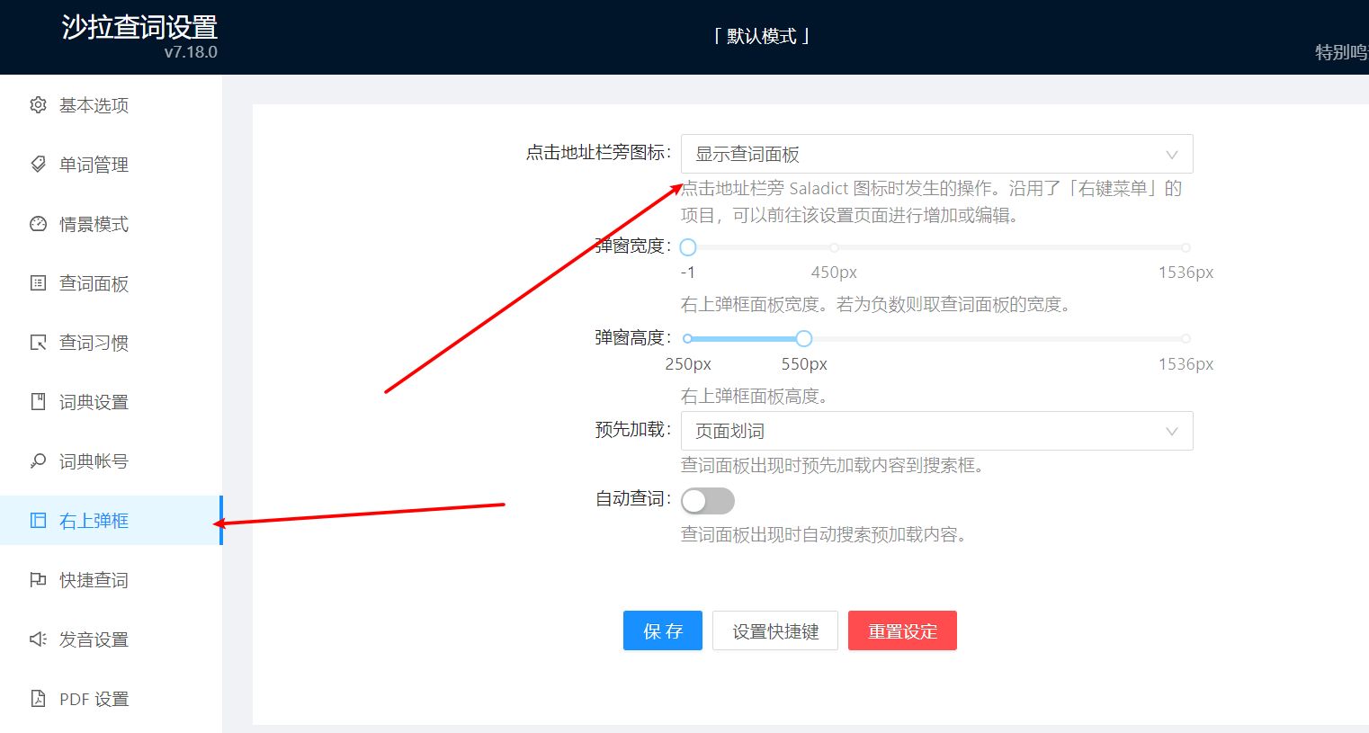Open 词典帐号 in the sidebar

[111, 461]
